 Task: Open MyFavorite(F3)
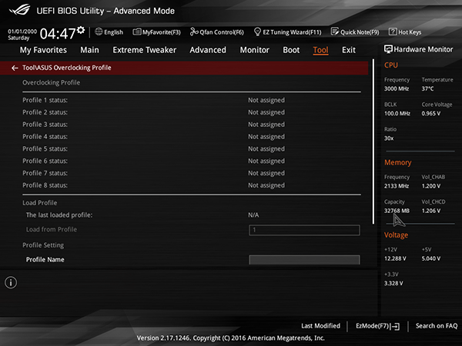coord(162,32)
